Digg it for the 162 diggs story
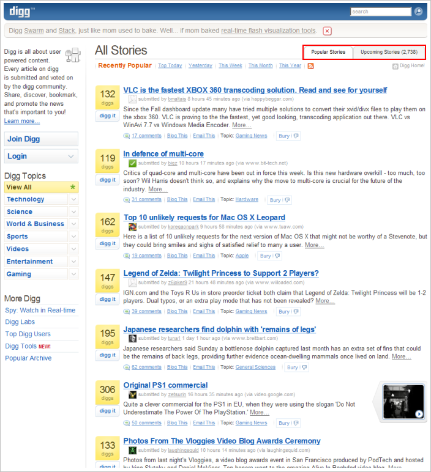The image size is (431, 472). 108,243
